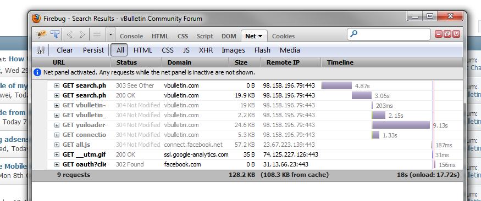Filter requests by CSS

[168, 50]
